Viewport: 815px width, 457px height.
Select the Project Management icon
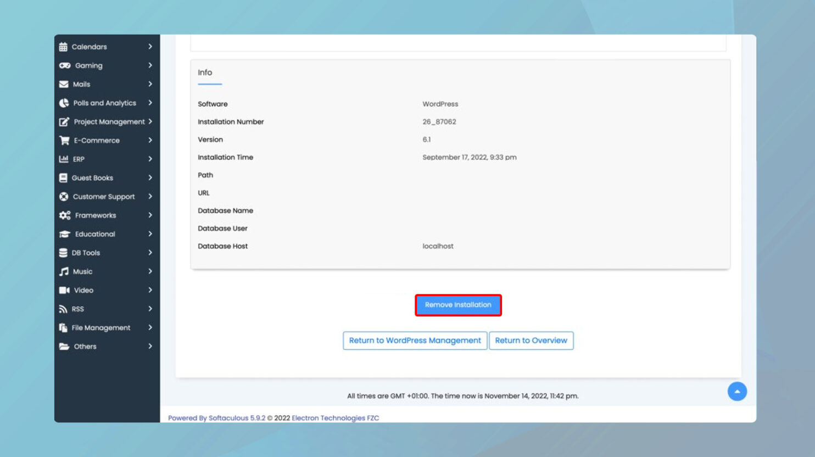coord(64,121)
